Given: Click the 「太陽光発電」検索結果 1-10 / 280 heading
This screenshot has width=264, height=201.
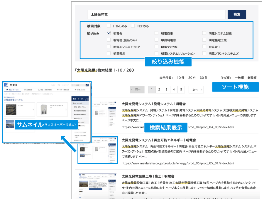Looking at the screenshot, I should coord(104,70).
